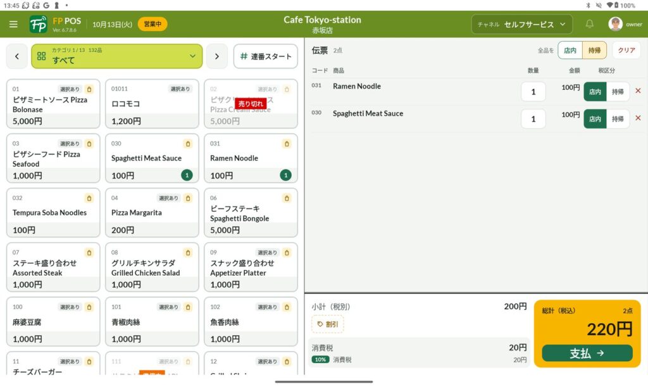The width and height of the screenshot is (648, 389).
Task: Set all items to 持帰 (takeout)
Action: coord(594,50)
